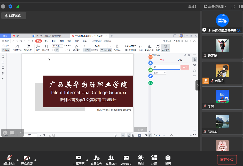
Task: Select the 转换 ribbon tab
Action: (85, 41)
